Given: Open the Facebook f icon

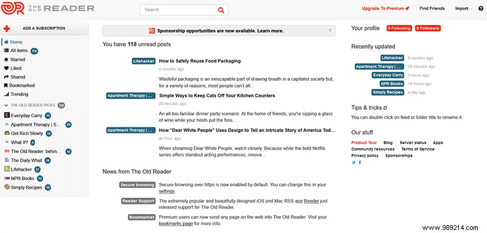Looking at the screenshot, I should 360,162.
